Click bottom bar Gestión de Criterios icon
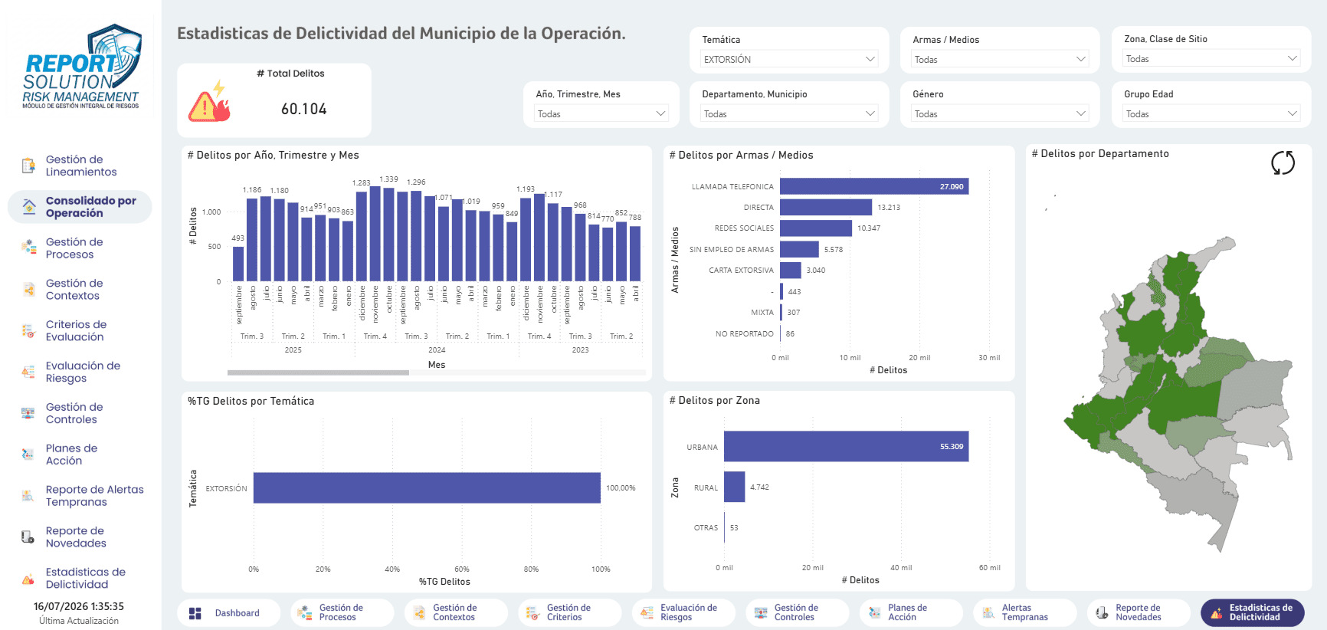The height and width of the screenshot is (630, 1327). (532, 612)
